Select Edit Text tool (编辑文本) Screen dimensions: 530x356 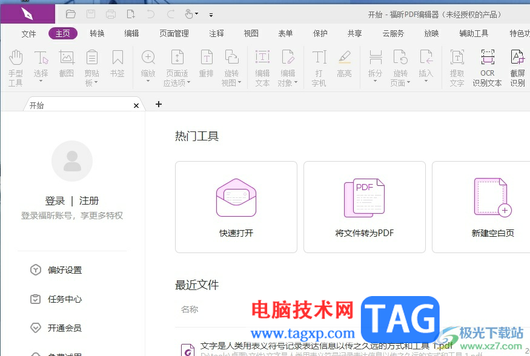coord(262,68)
